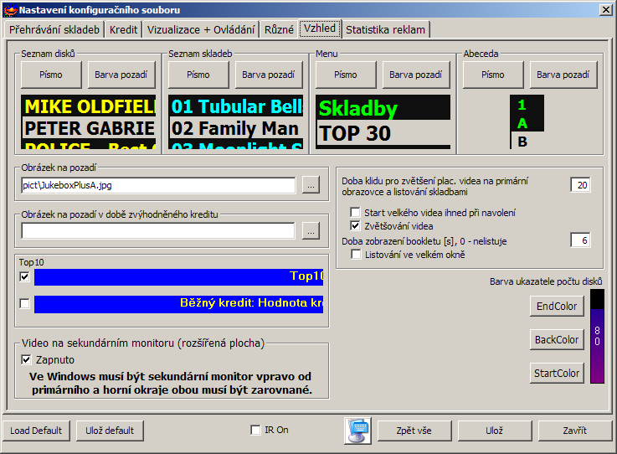Select the Vzhled tab
Image resolution: width=617 pixels, height=454 pixels.
[320, 28]
